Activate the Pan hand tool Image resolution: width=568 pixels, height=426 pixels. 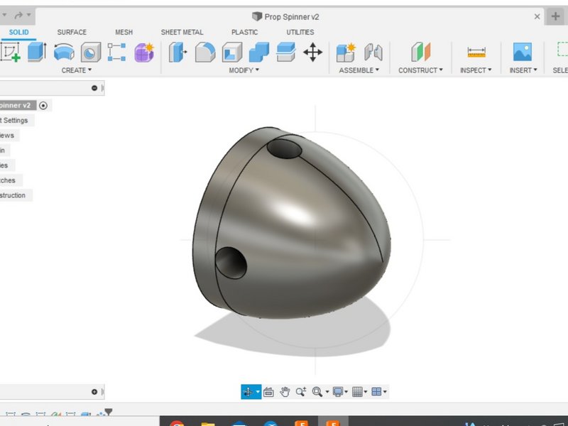(x=285, y=392)
